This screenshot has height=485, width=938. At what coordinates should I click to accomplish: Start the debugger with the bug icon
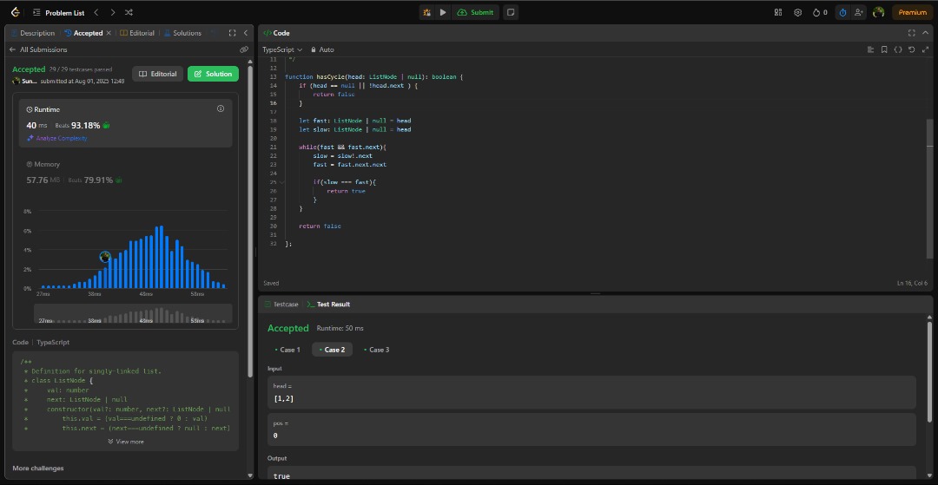(x=427, y=12)
